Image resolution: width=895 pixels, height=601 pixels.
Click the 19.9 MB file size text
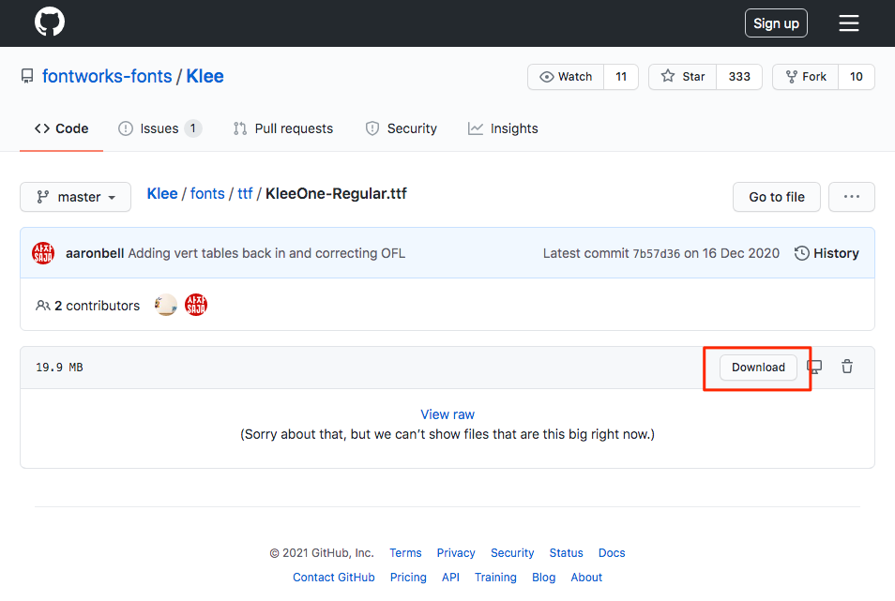pos(59,368)
